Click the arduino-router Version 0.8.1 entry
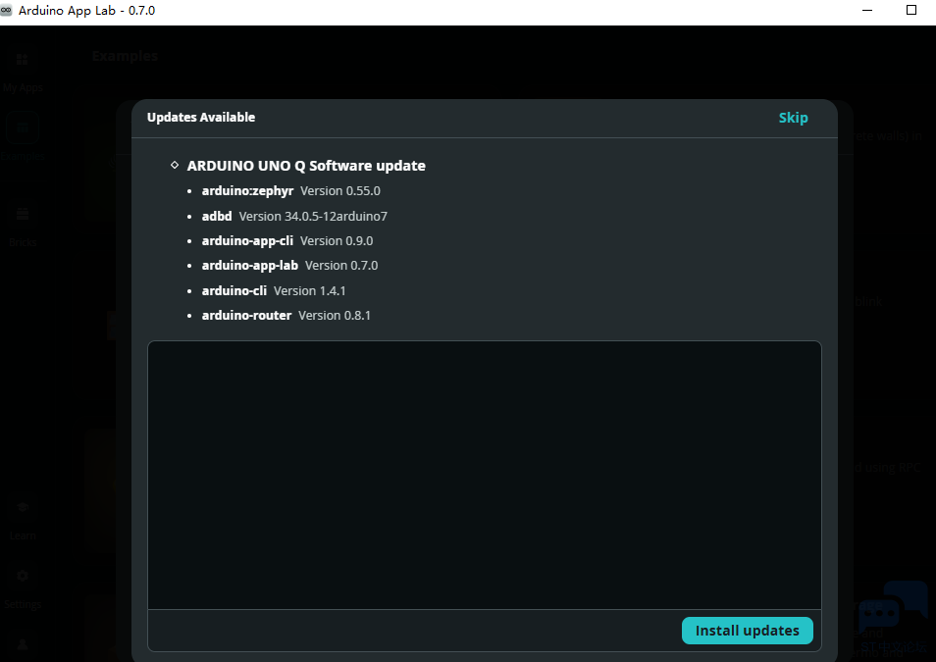Screen dimensions: 936x662 [x=286, y=315]
